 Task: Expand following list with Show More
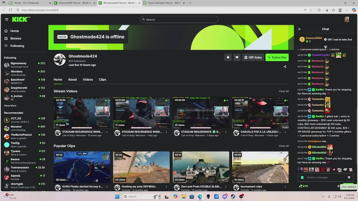[x=10, y=106]
